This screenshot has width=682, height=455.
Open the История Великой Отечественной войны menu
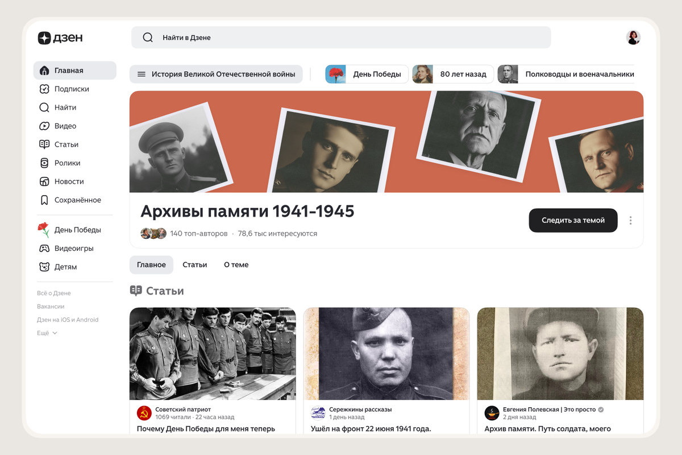tap(216, 74)
